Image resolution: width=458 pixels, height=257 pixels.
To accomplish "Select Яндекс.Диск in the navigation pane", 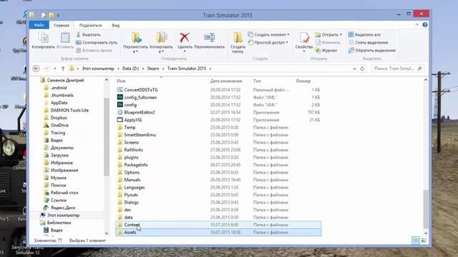I will [x=63, y=208].
